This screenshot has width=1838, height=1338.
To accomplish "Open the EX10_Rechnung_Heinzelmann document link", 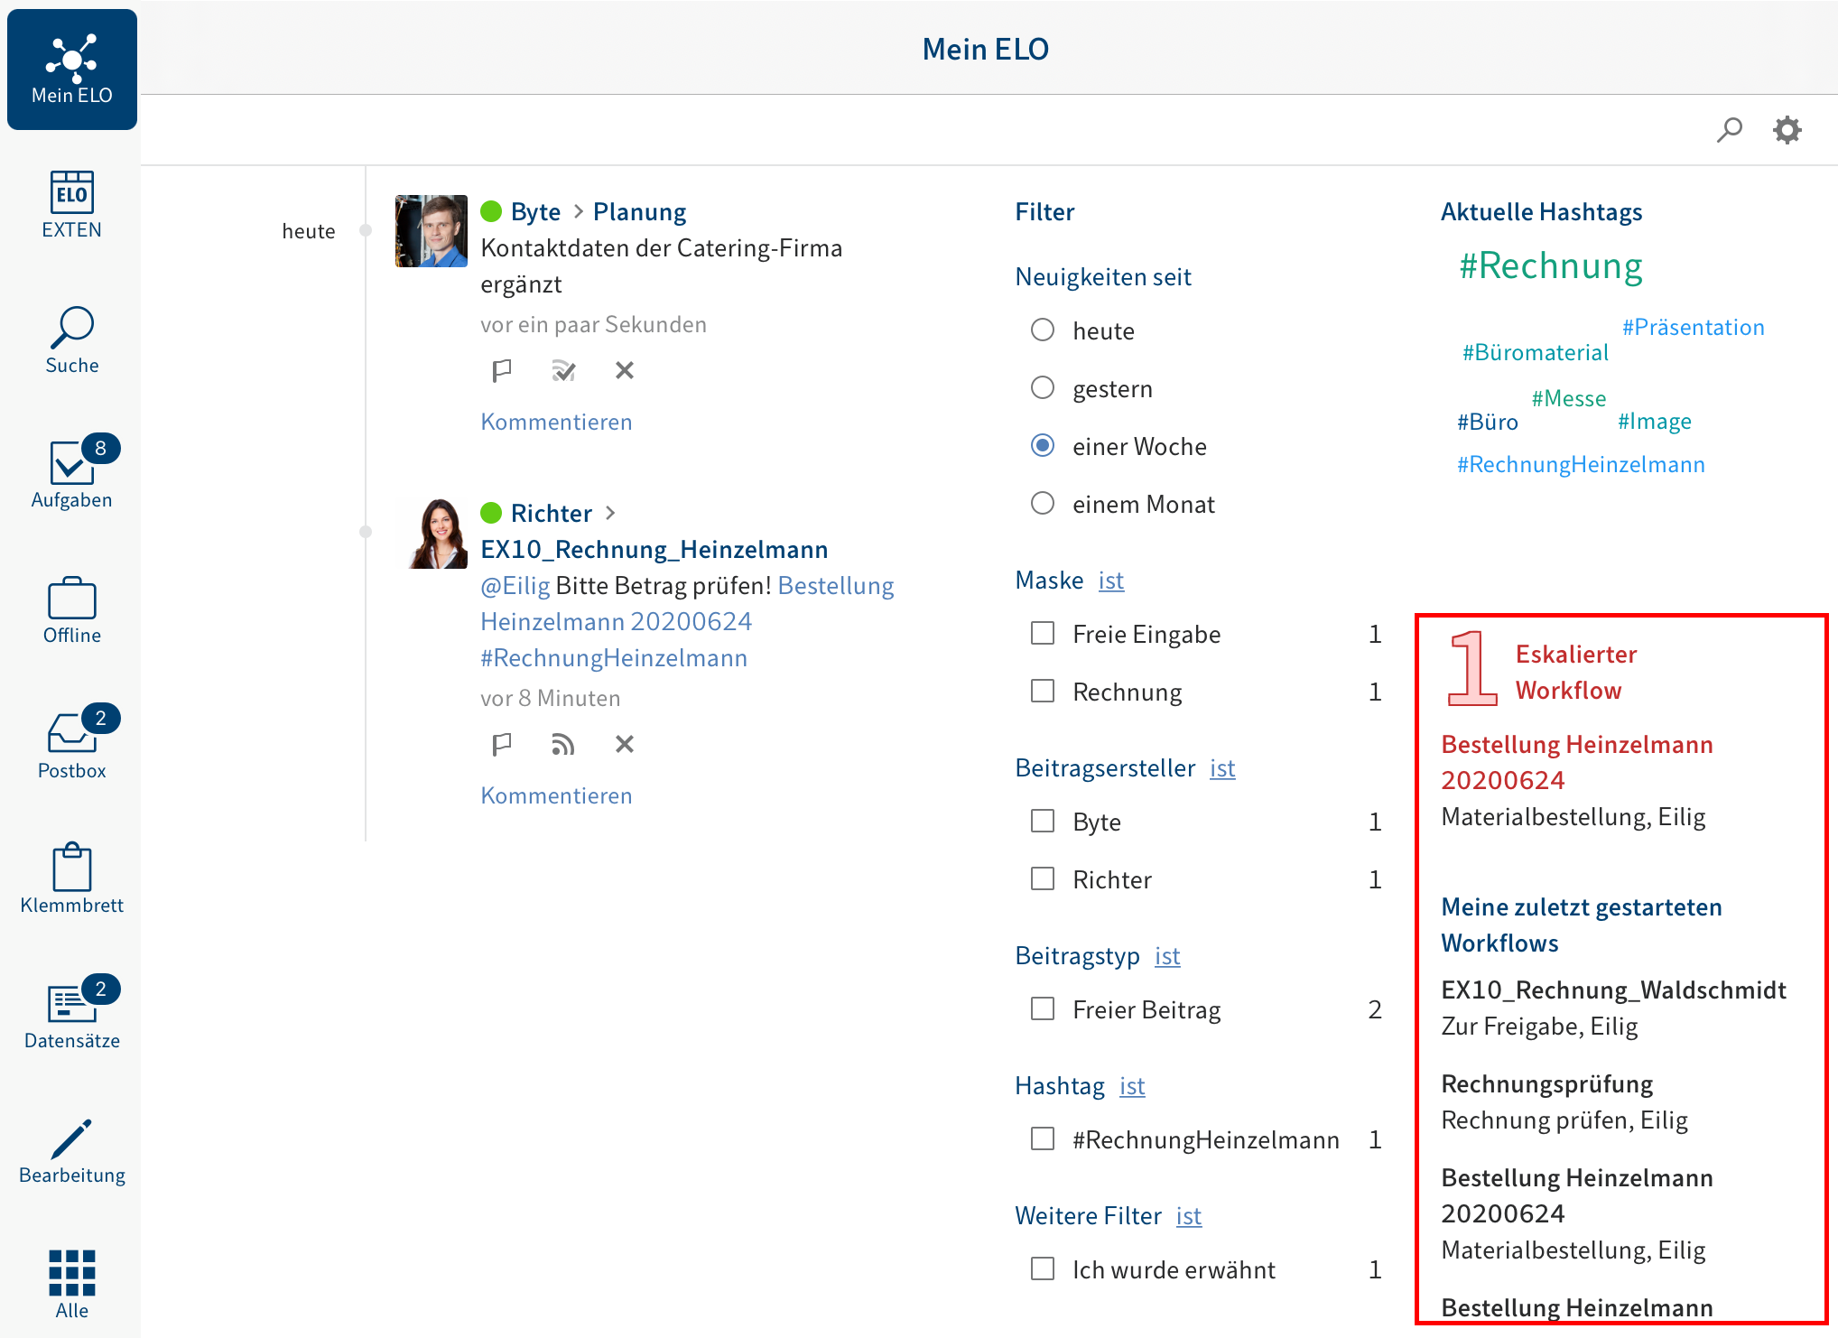I will (x=654, y=550).
